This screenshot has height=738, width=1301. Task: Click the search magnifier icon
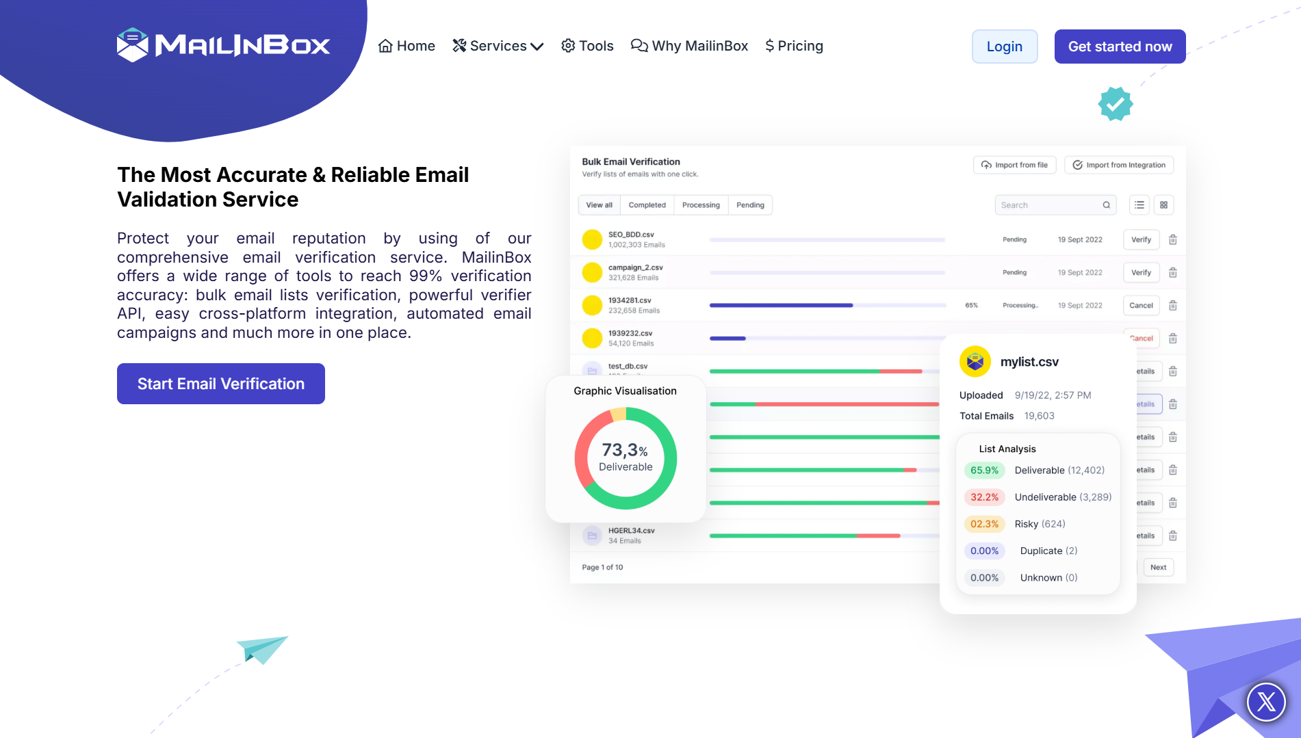click(1106, 205)
